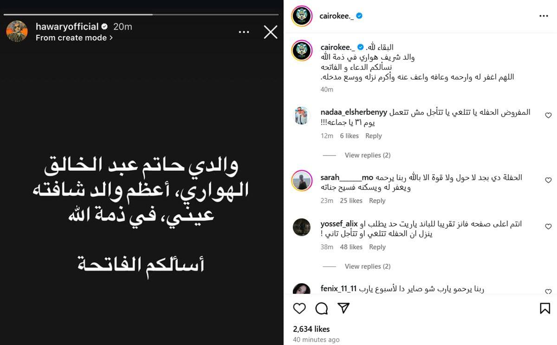Reply to sarah______mo's comment

tap(377, 201)
